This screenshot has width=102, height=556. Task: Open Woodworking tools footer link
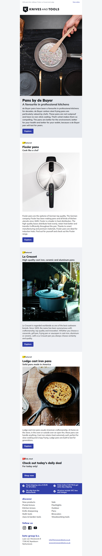click(60, 517)
